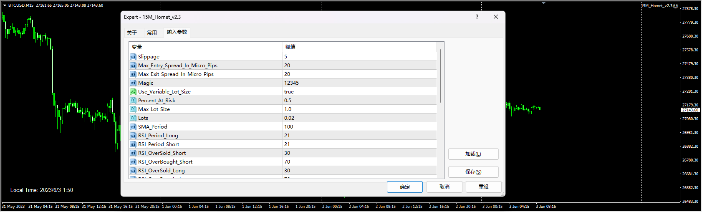Save parameters with 保存(S) button
This screenshot has width=702, height=212.
tap(473, 172)
